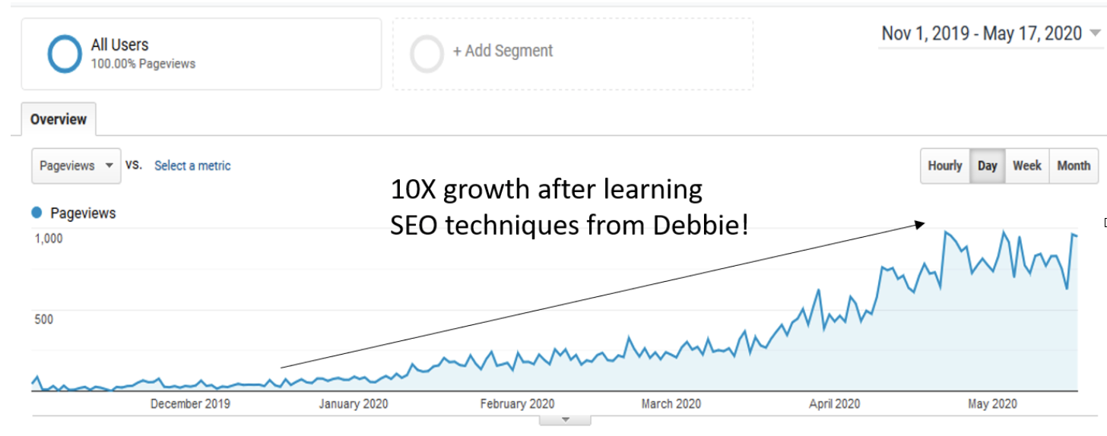Select the Overview tab
Screen dimensions: 1107x436
click(x=59, y=119)
